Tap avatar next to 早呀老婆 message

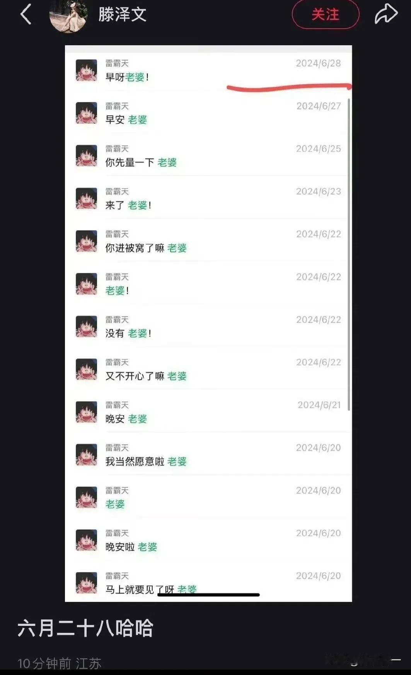pos(86,70)
